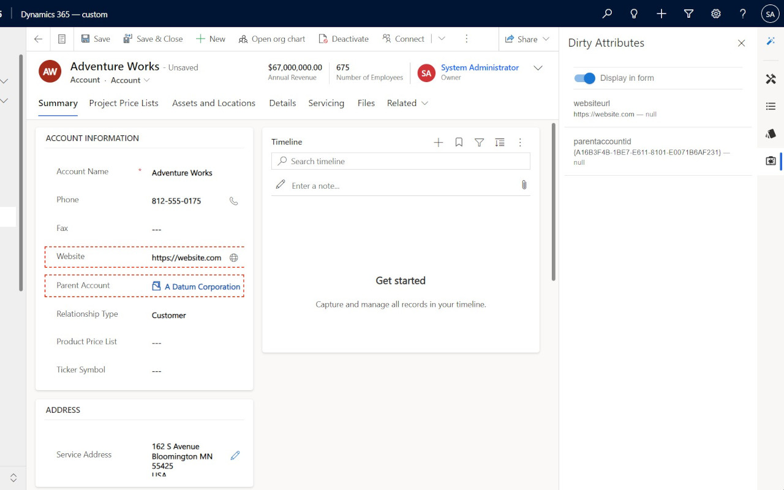Open the search magnifier in top bar
This screenshot has width=784, height=490.
click(x=607, y=13)
